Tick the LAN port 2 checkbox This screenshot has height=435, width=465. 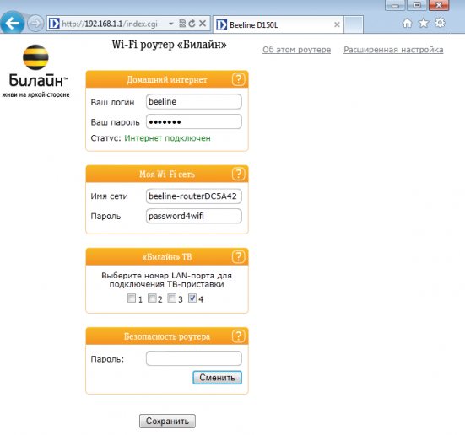pyautogui.click(x=152, y=298)
